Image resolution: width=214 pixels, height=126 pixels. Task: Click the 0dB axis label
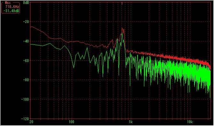26,3
